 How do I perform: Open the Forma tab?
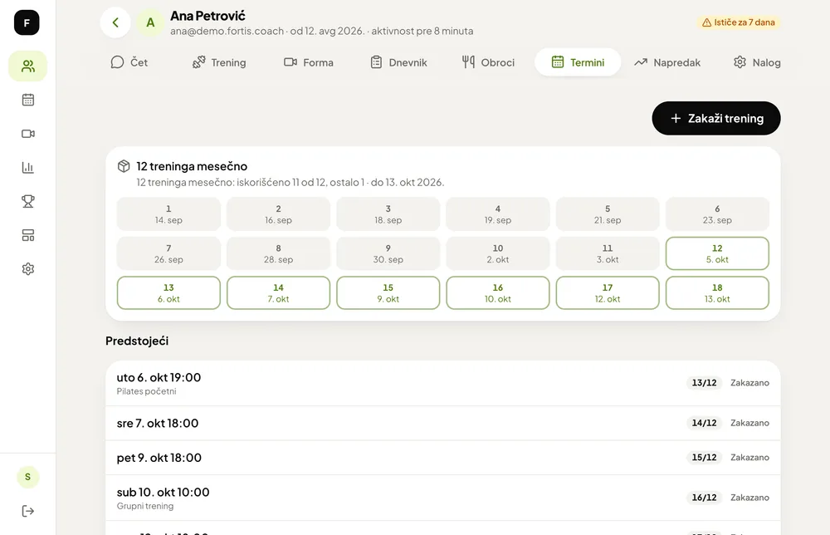coord(309,62)
